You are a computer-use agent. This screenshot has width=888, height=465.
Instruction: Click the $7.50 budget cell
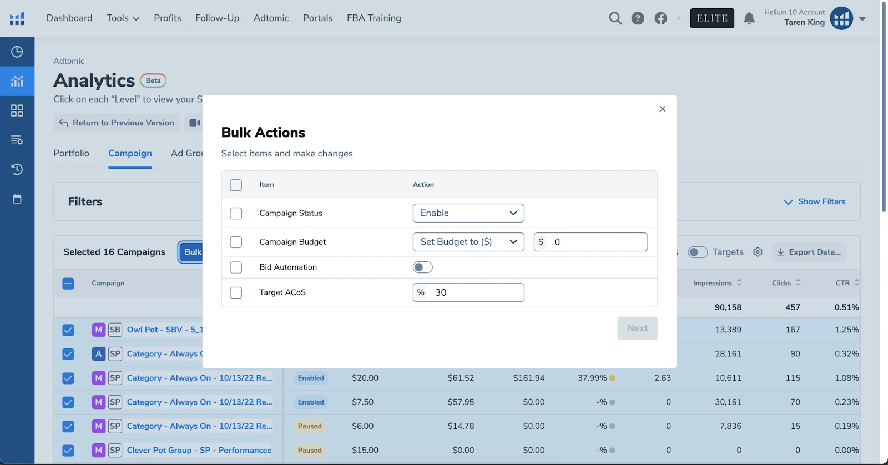click(362, 402)
